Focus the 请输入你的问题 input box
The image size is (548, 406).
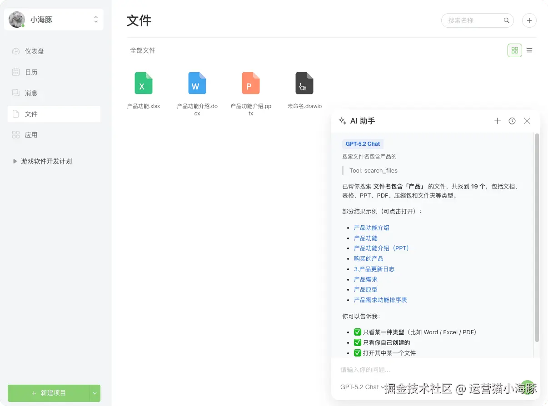pos(435,370)
